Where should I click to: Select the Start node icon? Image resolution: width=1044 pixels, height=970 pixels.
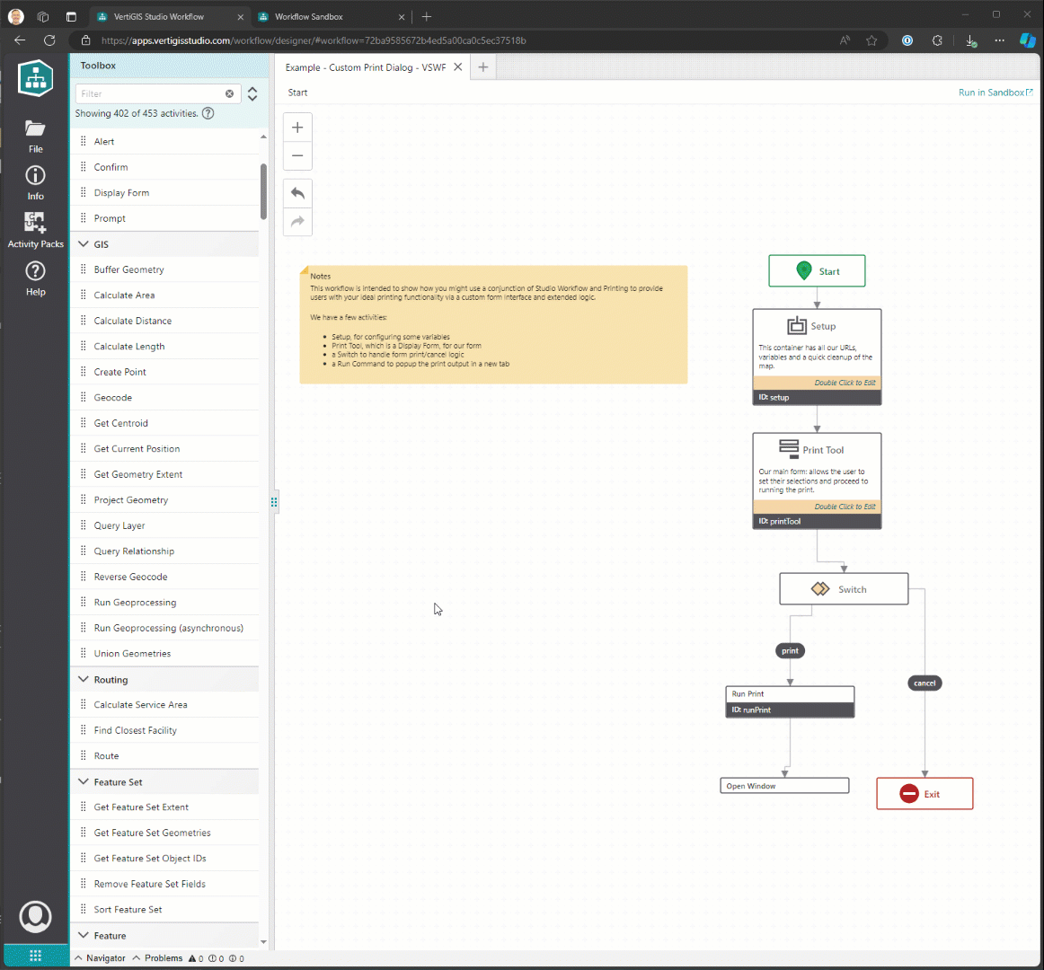[x=803, y=270]
